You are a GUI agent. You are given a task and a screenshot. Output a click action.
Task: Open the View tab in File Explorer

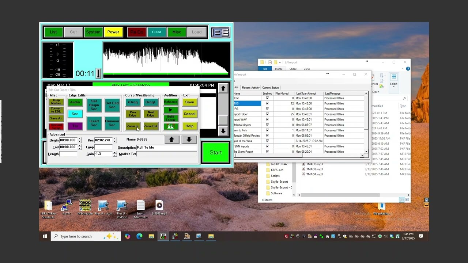point(306,69)
